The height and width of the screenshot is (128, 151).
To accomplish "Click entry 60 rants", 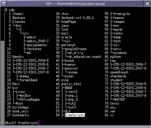I will click(x=118, y=33).
